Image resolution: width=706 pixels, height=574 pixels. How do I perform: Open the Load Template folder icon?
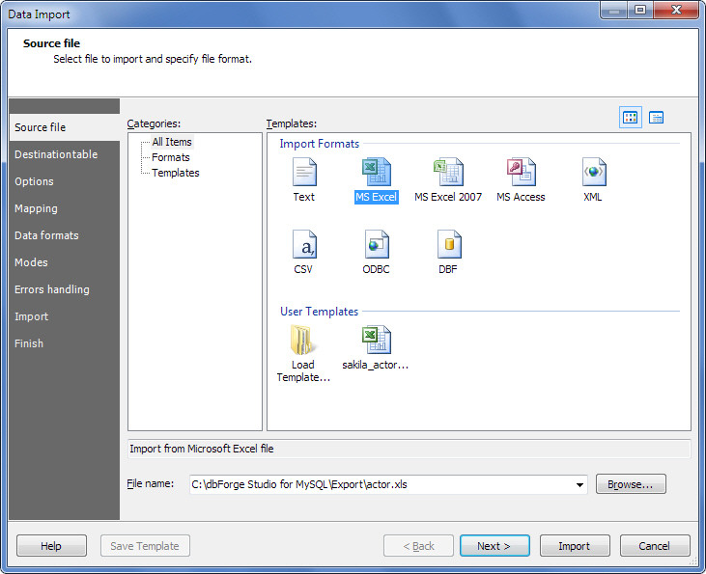[x=303, y=341]
